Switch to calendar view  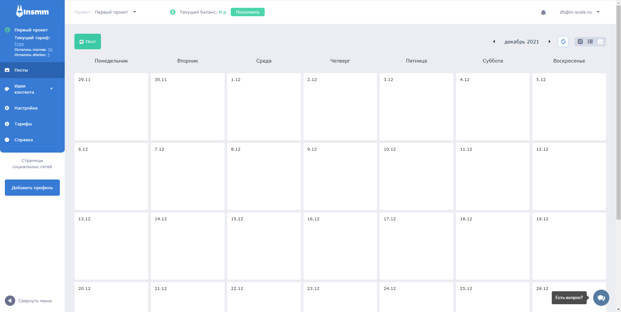pyautogui.click(x=600, y=41)
